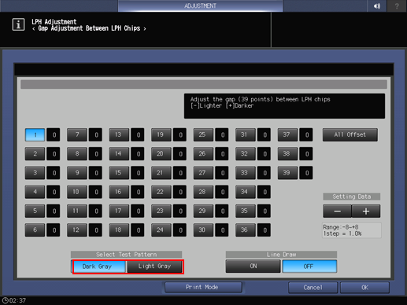The height and width of the screenshot is (305, 407).
Task: Tap gap point 34
Action: pyautogui.click(x=246, y=192)
